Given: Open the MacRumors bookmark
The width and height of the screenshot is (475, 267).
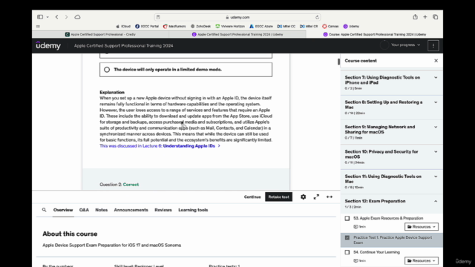Looking at the screenshot, I should 174,27.
